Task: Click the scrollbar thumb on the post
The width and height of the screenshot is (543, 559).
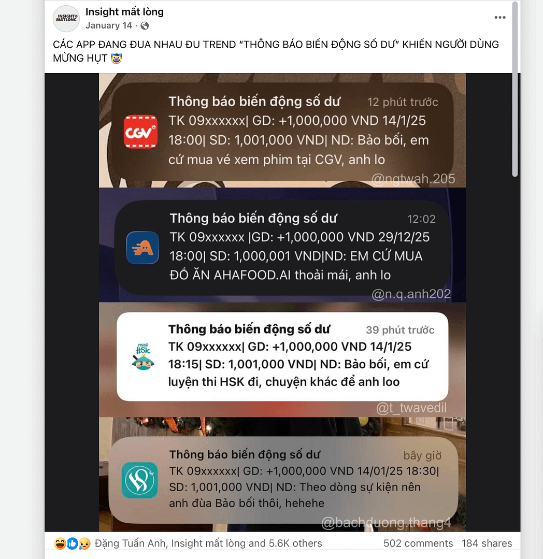Action: [x=515, y=89]
